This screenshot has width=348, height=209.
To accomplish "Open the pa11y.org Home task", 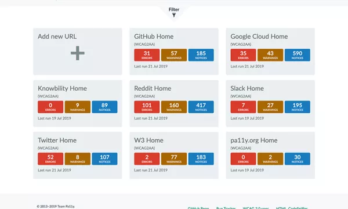I will 254,140.
